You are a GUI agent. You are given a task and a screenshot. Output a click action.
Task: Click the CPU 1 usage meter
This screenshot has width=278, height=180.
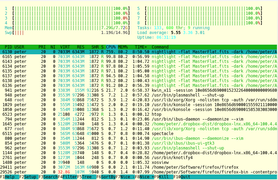pyautogui.click(x=67, y=9)
